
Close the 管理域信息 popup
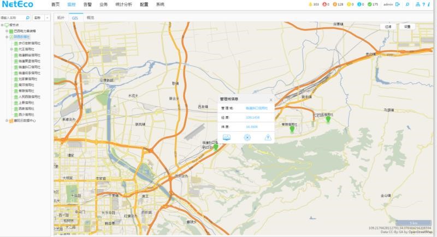[x=270, y=100]
